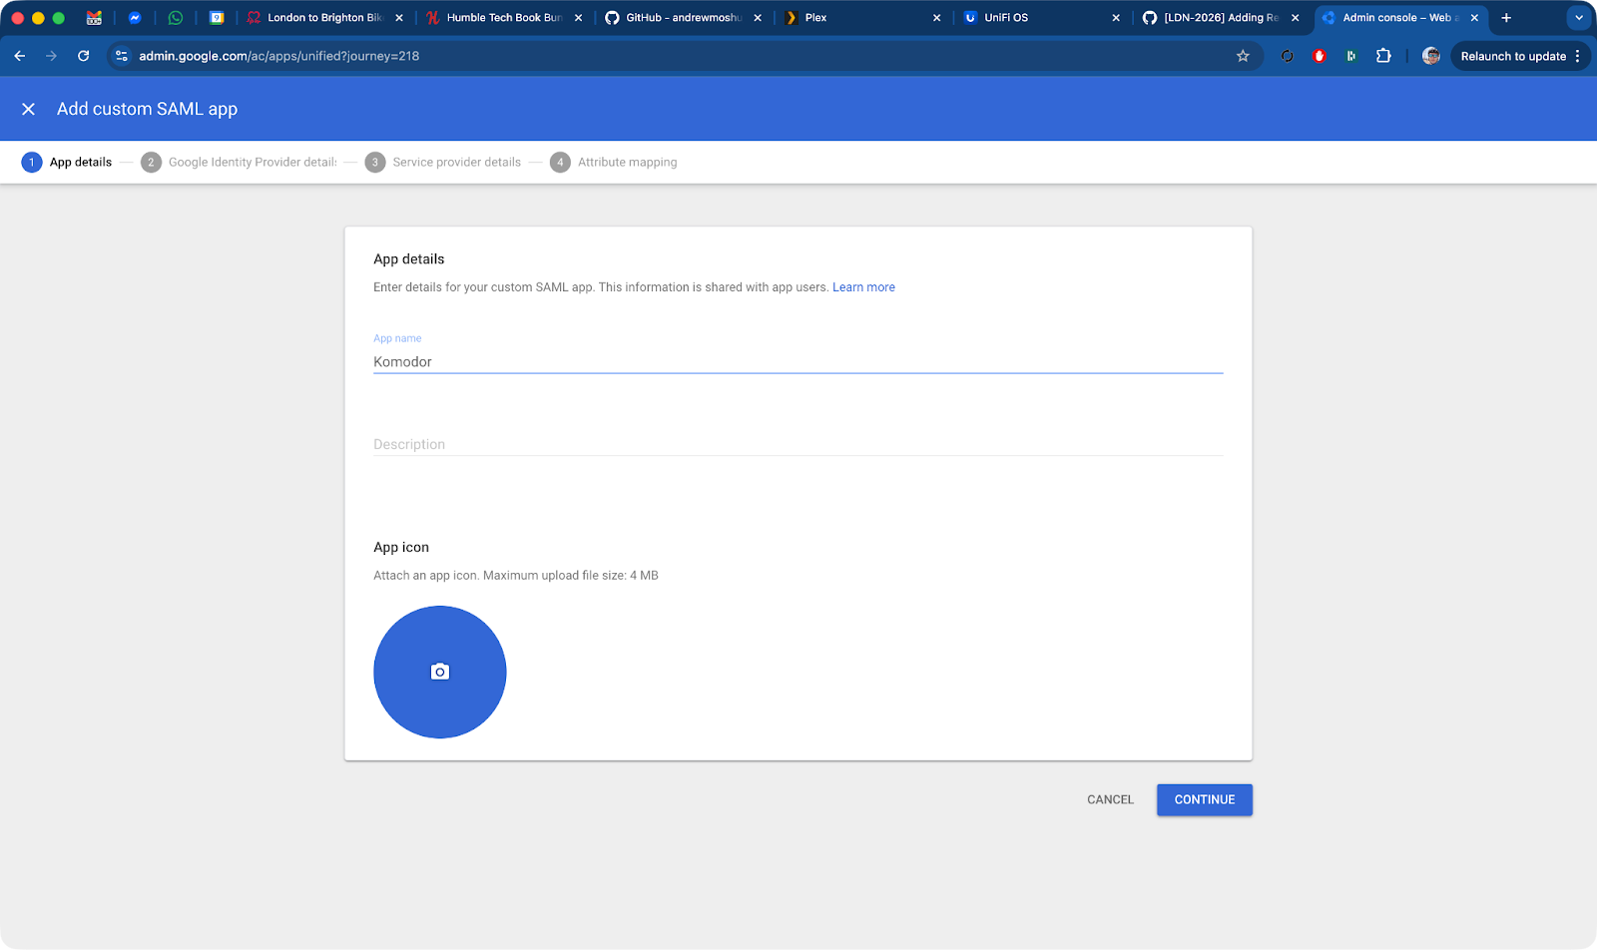Click the Continue button
The width and height of the screenshot is (1597, 950).
click(x=1204, y=799)
